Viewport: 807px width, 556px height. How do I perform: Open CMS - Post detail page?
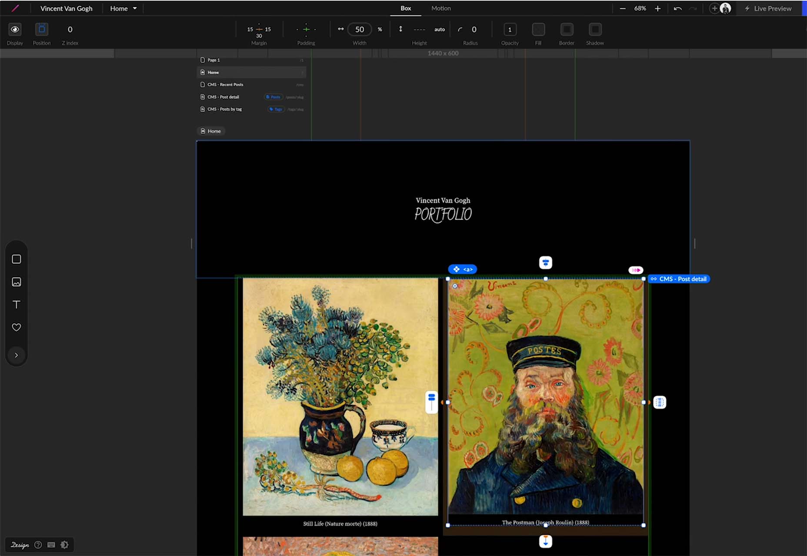point(252,97)
